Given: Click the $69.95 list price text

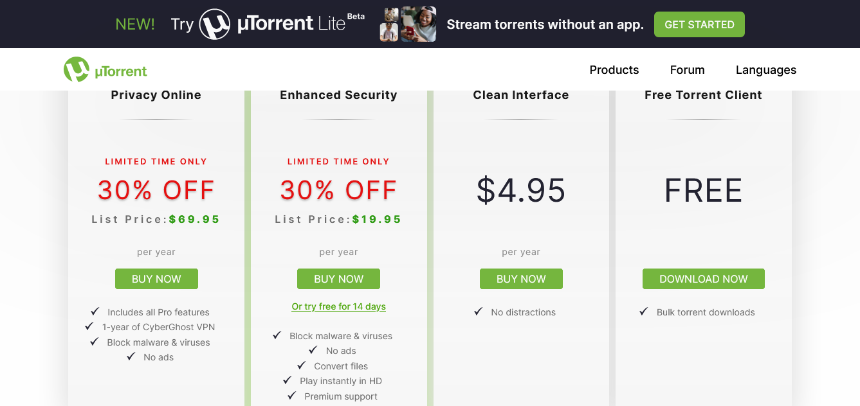Looking at the screenshot, I should (194, 219).
